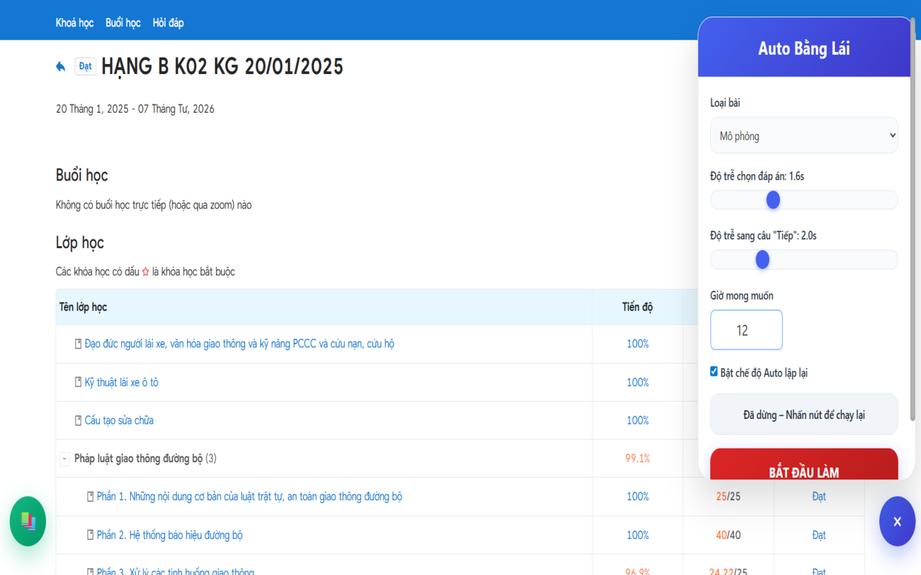This screenshot has width=921, height=575.
Task: Click red star icon in required course note
Action: [x=145, y=272]
